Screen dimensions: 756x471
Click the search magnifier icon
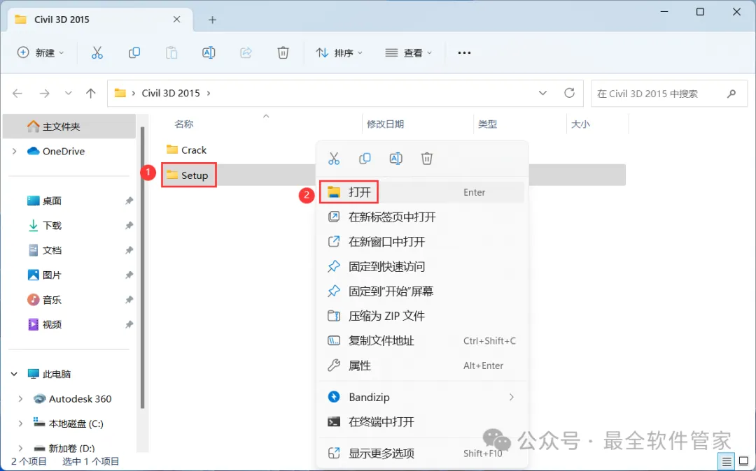[731, 94]
